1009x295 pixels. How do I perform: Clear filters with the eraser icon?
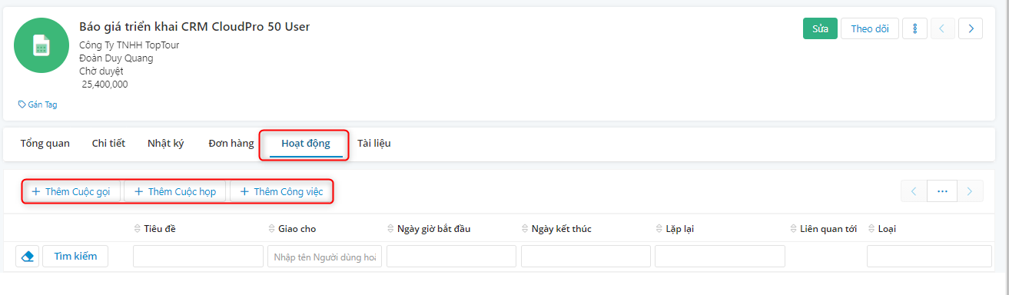click(28, 256)
